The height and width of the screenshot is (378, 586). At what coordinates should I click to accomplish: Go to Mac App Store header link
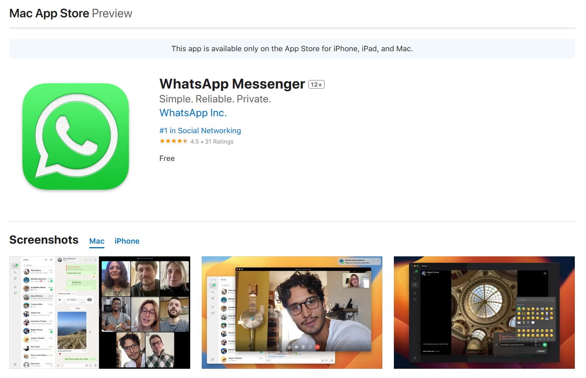[49, 13]
